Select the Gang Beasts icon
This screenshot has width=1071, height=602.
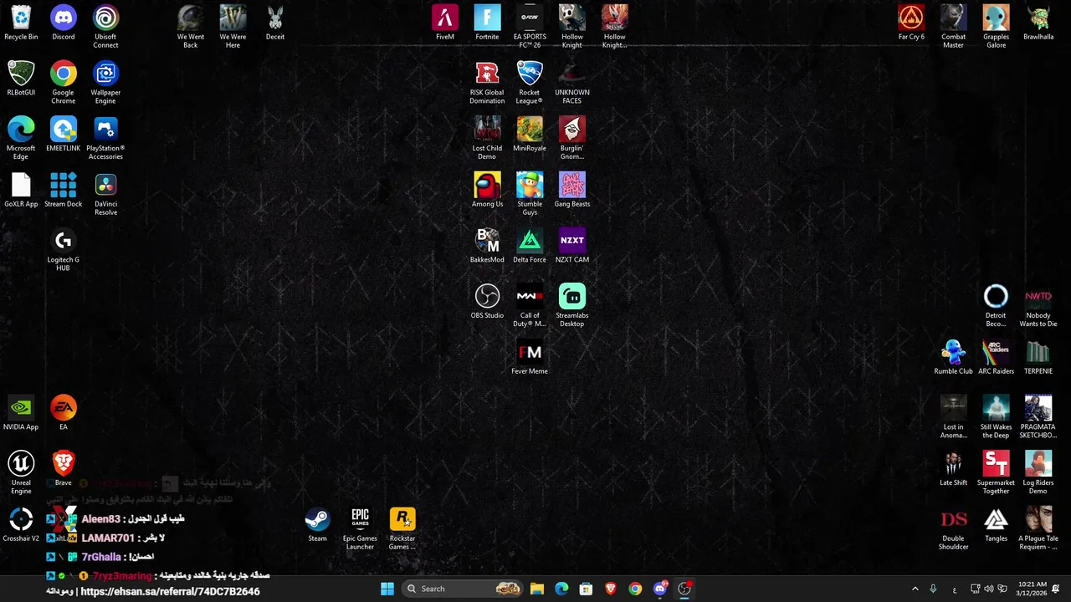[572, 191]
